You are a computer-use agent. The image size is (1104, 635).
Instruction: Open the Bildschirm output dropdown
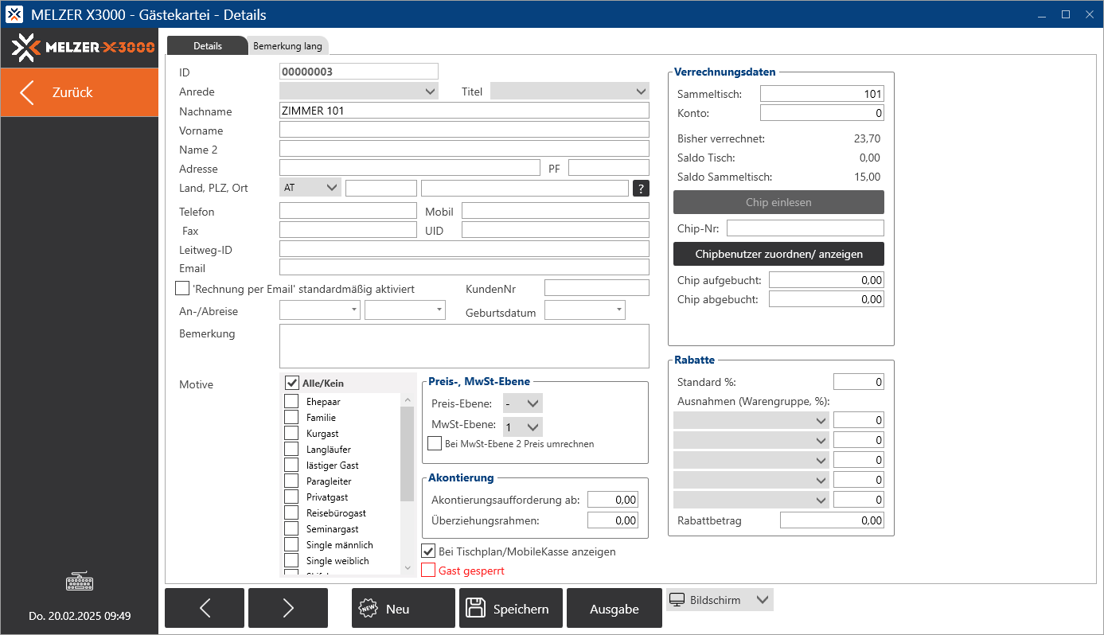point(719,600)
